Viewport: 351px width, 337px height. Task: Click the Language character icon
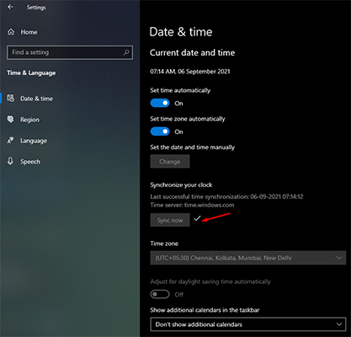click(x=11, y=141)
